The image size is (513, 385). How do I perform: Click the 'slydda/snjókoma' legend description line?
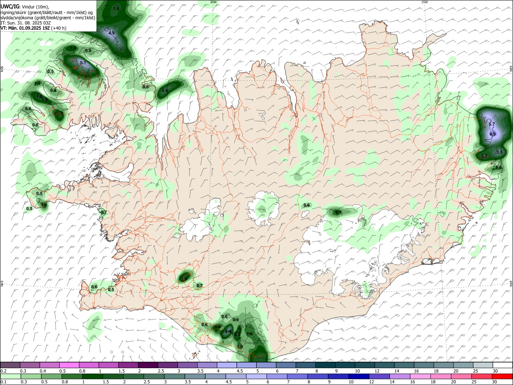coord(48,18)
